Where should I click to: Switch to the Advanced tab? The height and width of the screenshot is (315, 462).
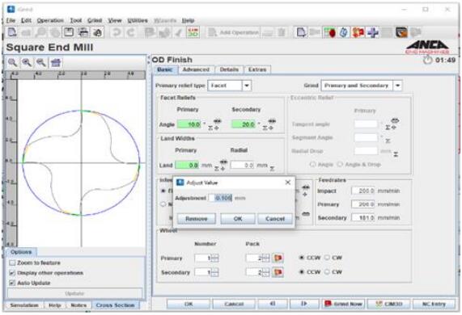196,69
